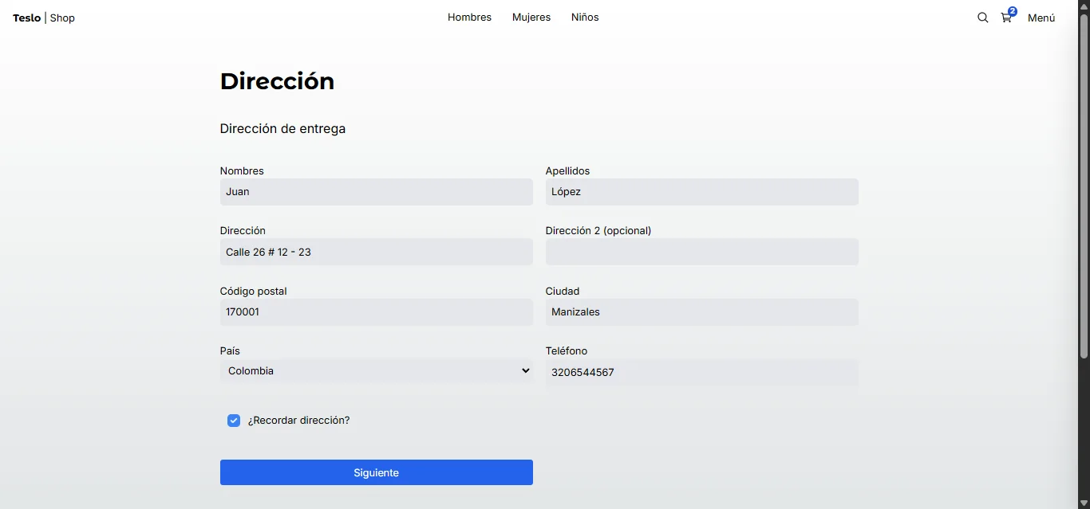The height and width of the screenshot is (509, 1090).
Task: Open the Menú side panel
Action: click(x=1041, y=18)
